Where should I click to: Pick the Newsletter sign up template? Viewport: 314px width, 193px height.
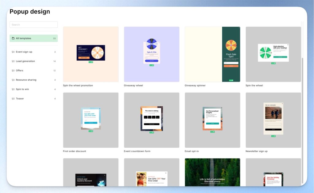[x=273, y=120]
